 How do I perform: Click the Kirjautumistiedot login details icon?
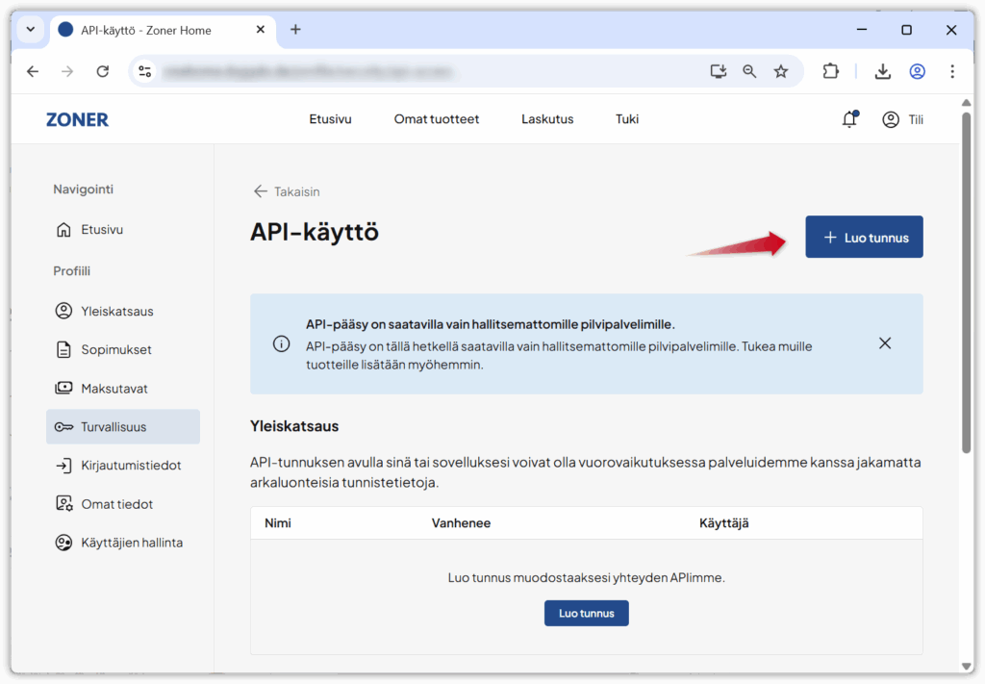[62, 465]
